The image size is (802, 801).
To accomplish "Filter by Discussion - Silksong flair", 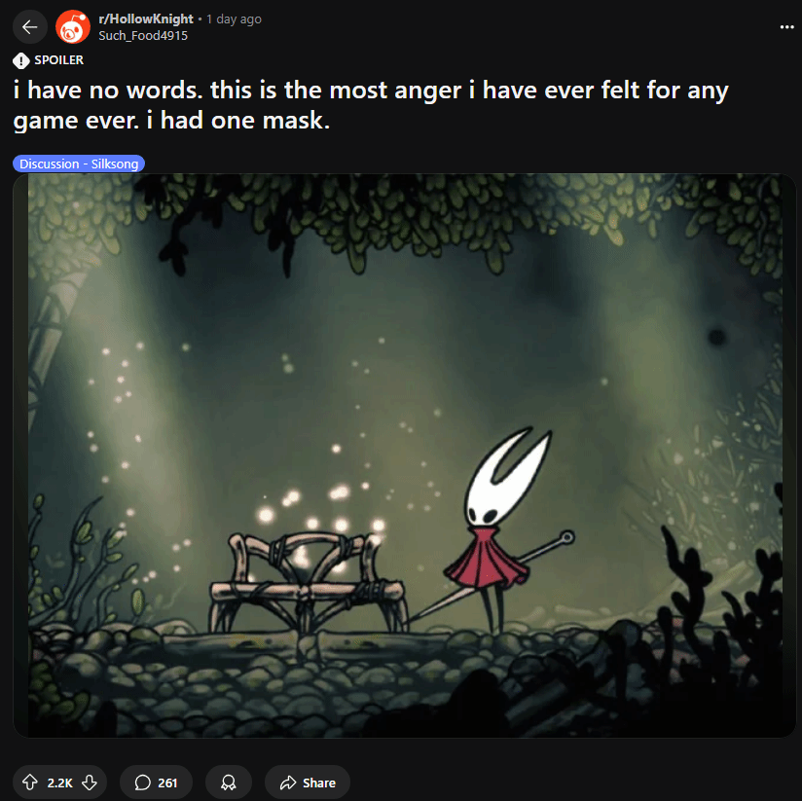I will [x=79, y=164].
